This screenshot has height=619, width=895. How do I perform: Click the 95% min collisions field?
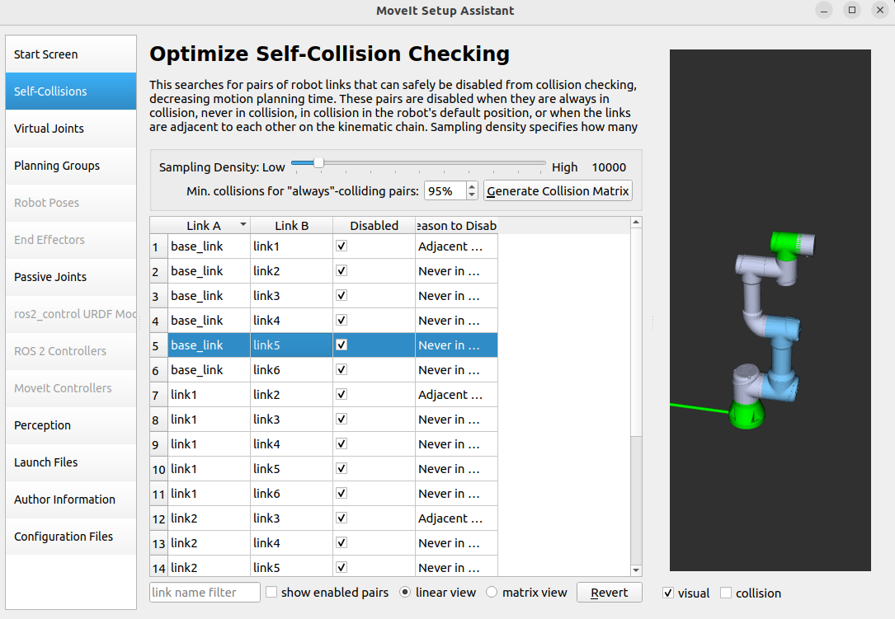445,191
